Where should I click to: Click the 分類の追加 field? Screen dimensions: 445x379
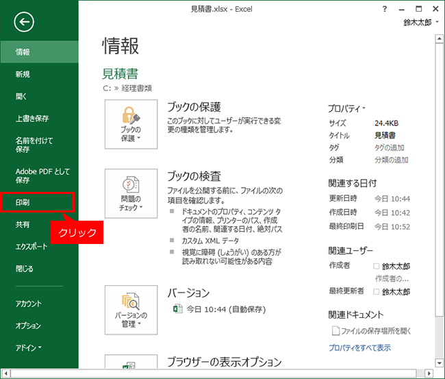pyautogui.click(x=392, y=160)
